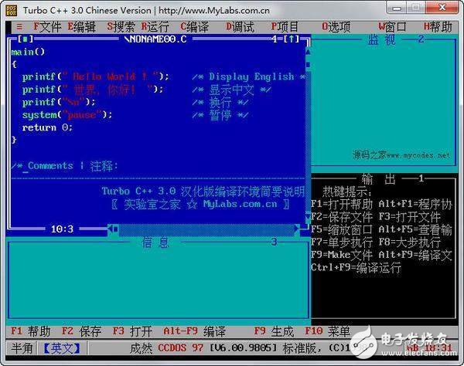
Task: Click the F1=打开帮助 hint in output
Action: (342, 204)
